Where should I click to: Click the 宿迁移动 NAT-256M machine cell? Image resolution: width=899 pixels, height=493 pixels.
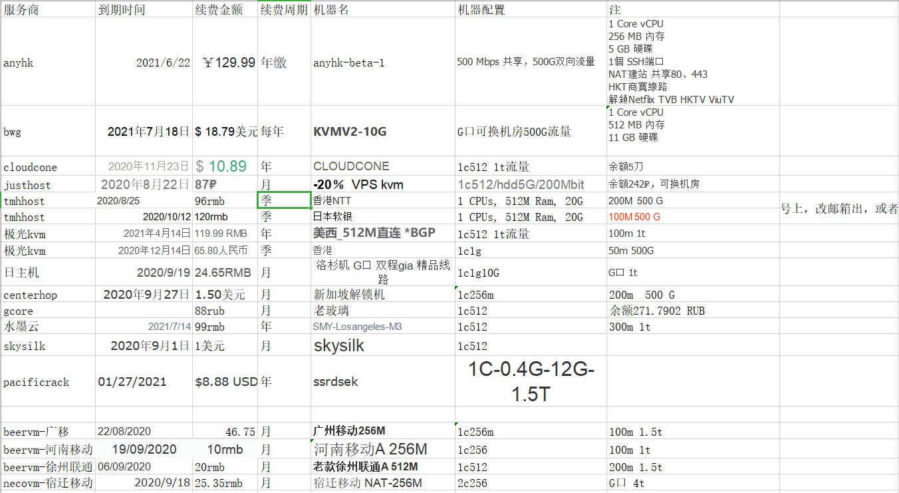(383, 483)
